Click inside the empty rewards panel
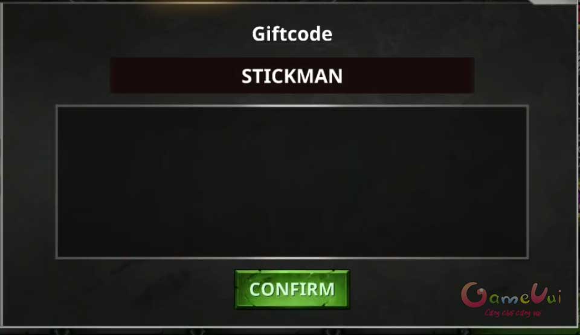The image size is (580, 335). (292, 182)
